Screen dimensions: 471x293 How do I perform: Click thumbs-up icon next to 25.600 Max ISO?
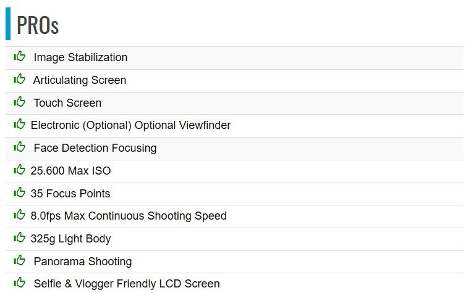[x=20, y=170]
